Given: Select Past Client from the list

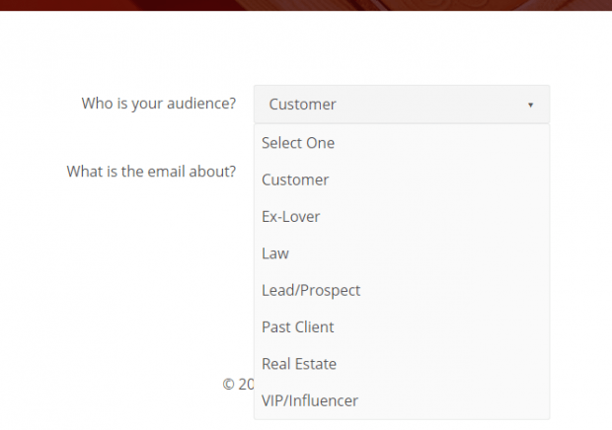Looking at the screenshot, I should coord(402,327).
